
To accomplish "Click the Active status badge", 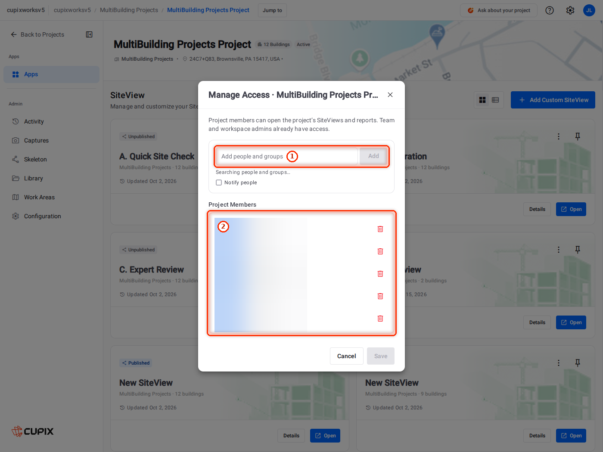I will coord(303,44).
